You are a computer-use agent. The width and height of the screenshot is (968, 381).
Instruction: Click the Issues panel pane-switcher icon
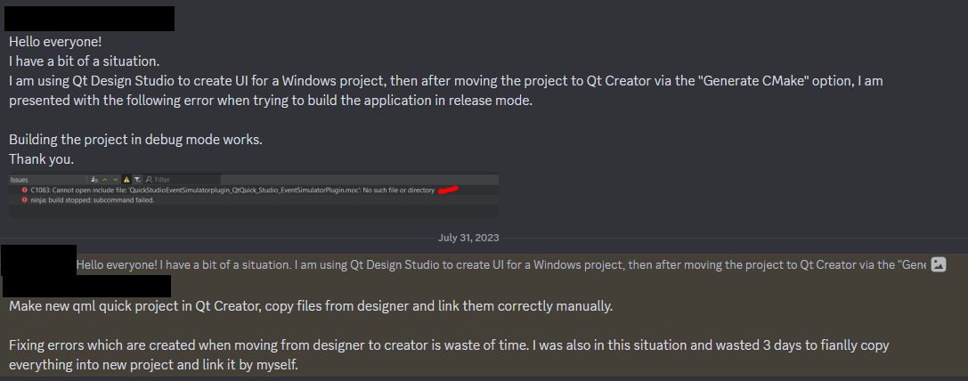pyautogui.click(x=94, y=180)
